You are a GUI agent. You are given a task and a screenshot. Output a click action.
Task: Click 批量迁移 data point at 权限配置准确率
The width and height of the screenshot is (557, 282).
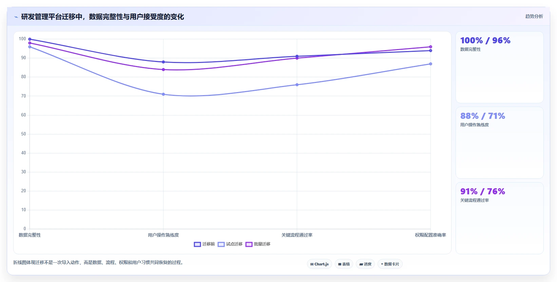pos(431,47)
